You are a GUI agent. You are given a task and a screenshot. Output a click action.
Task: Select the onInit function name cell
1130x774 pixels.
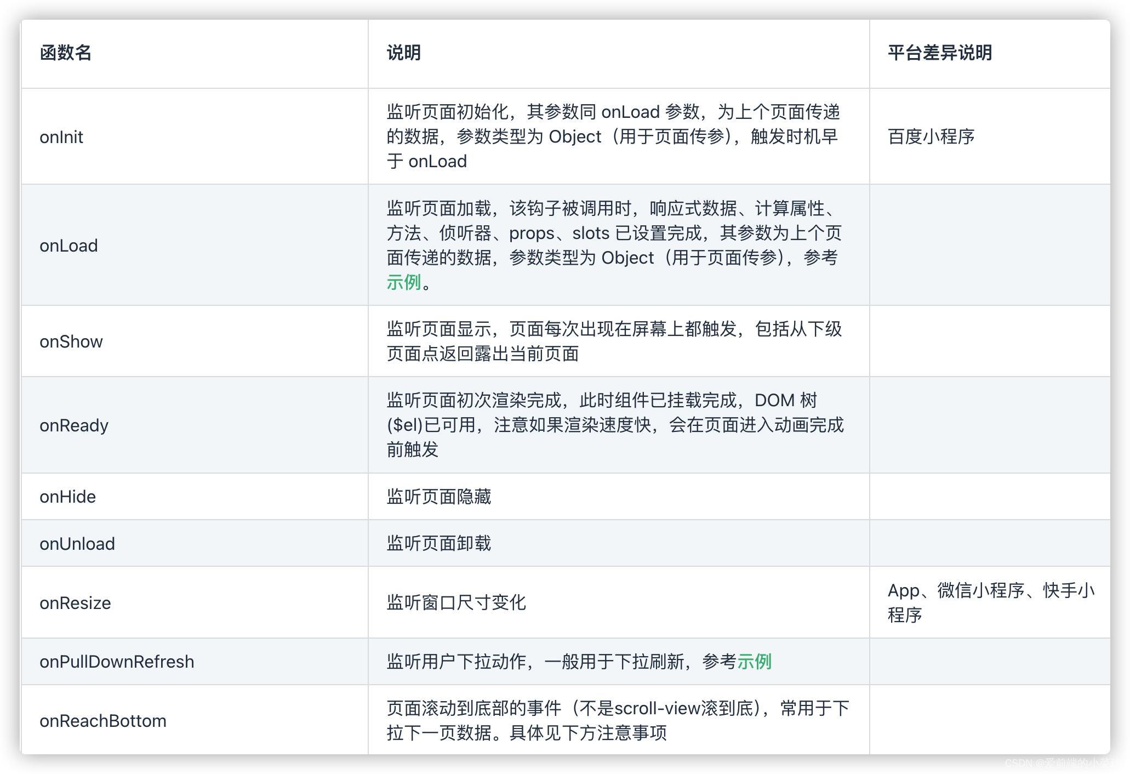61,137
